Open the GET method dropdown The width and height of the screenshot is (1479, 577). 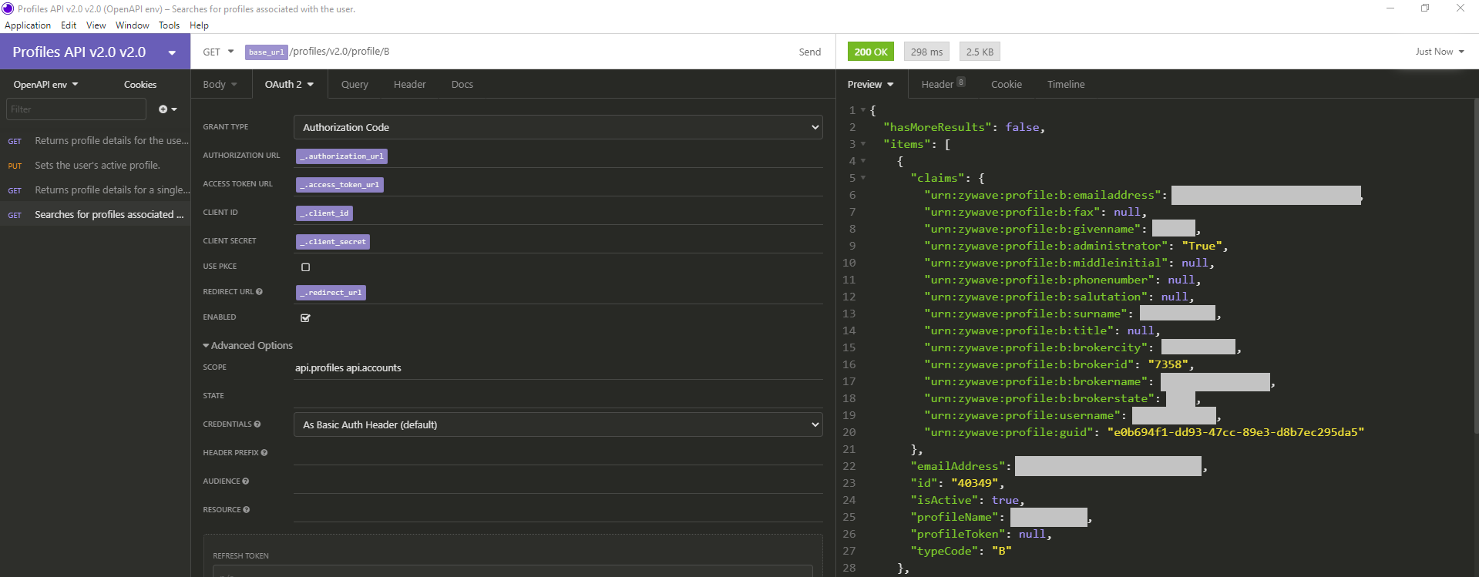click(x=219, y=52)
